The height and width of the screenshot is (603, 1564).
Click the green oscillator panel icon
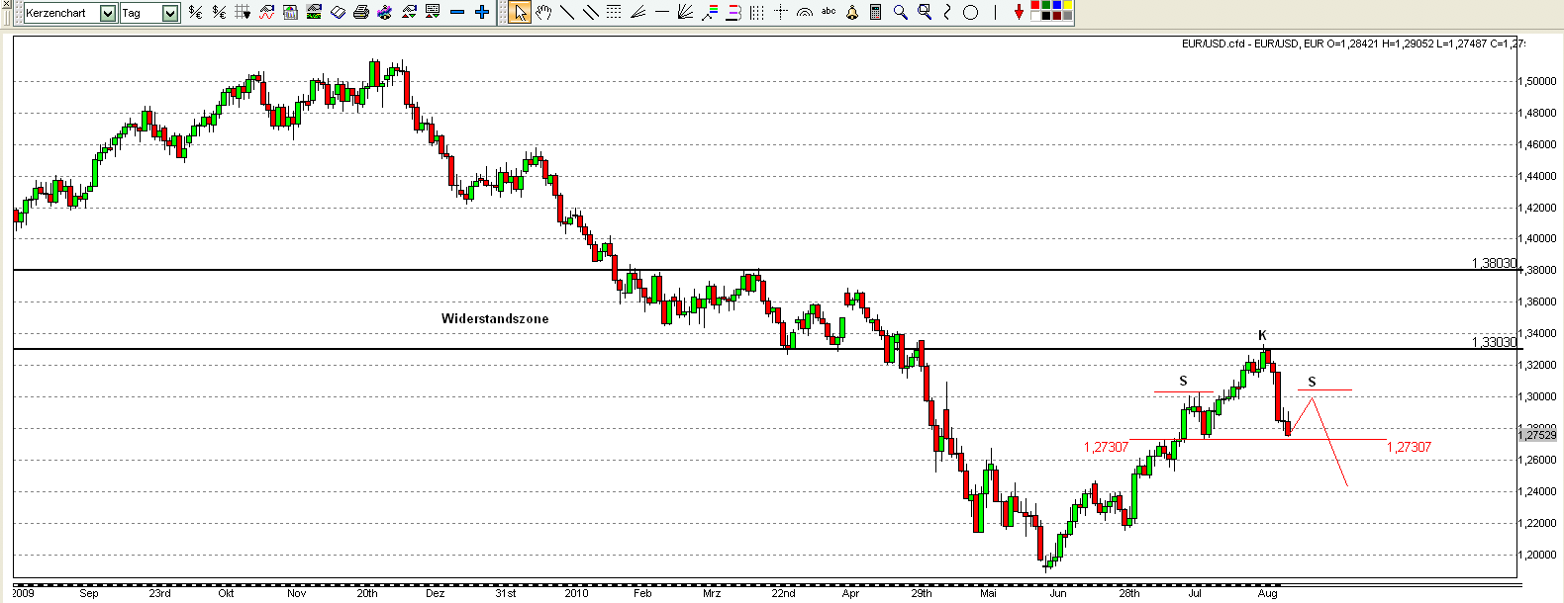coord(314,12)
